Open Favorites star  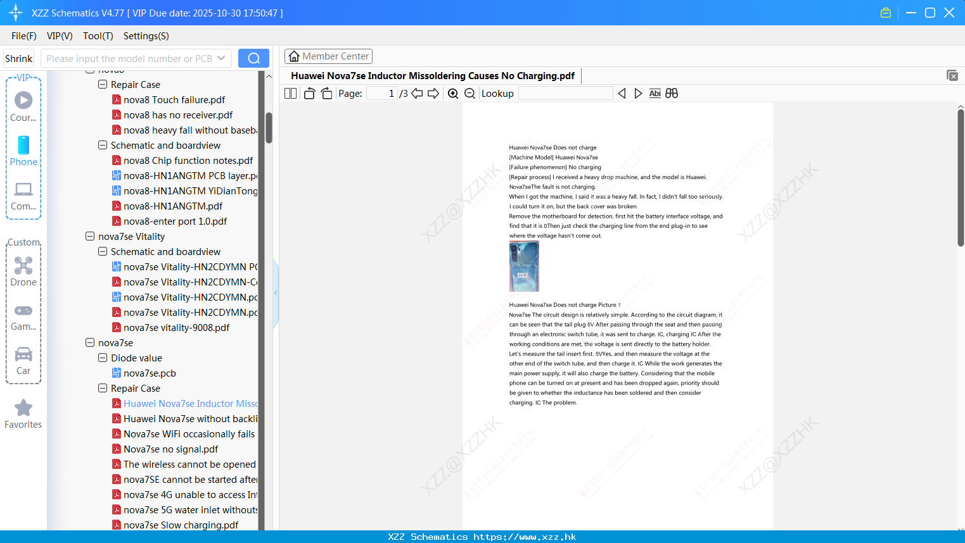tap(23, 408)
